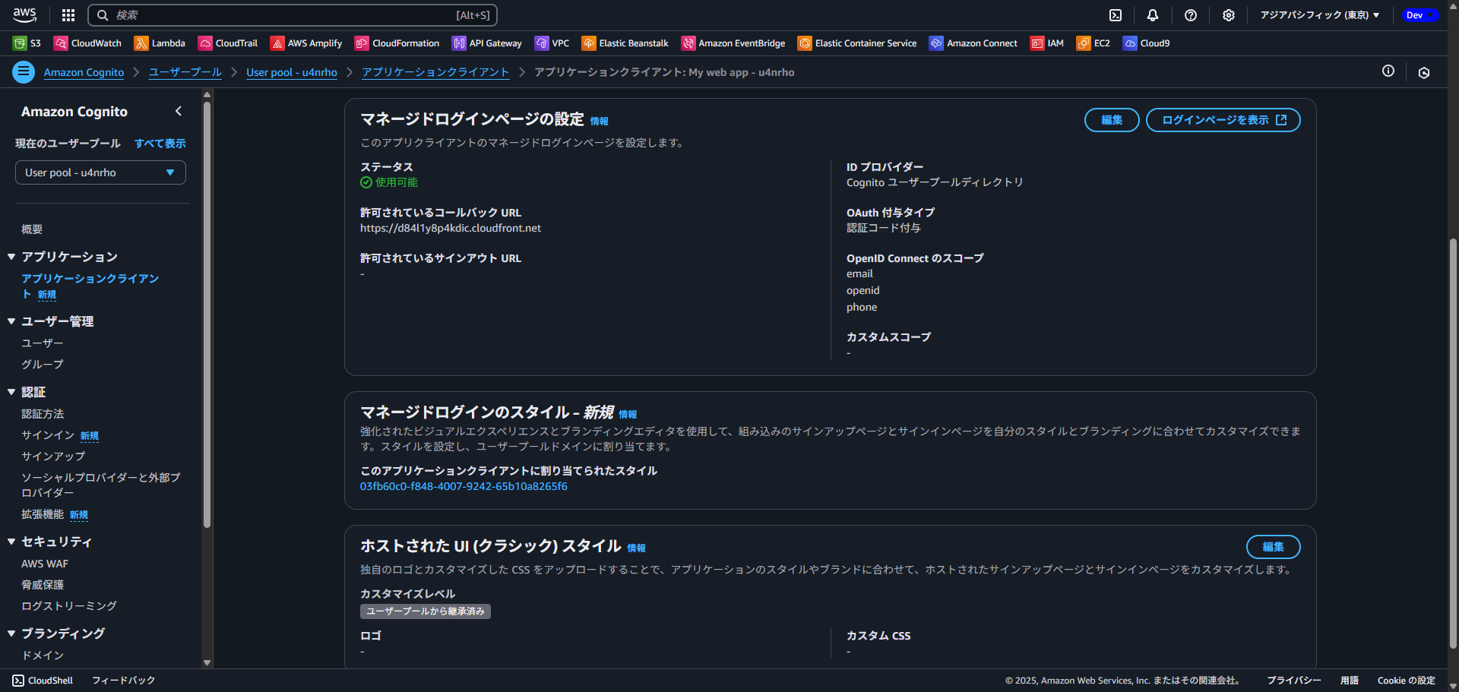Collapse the 認証 section
Screen dimensions: 1459x692
[x=11, y=392]
